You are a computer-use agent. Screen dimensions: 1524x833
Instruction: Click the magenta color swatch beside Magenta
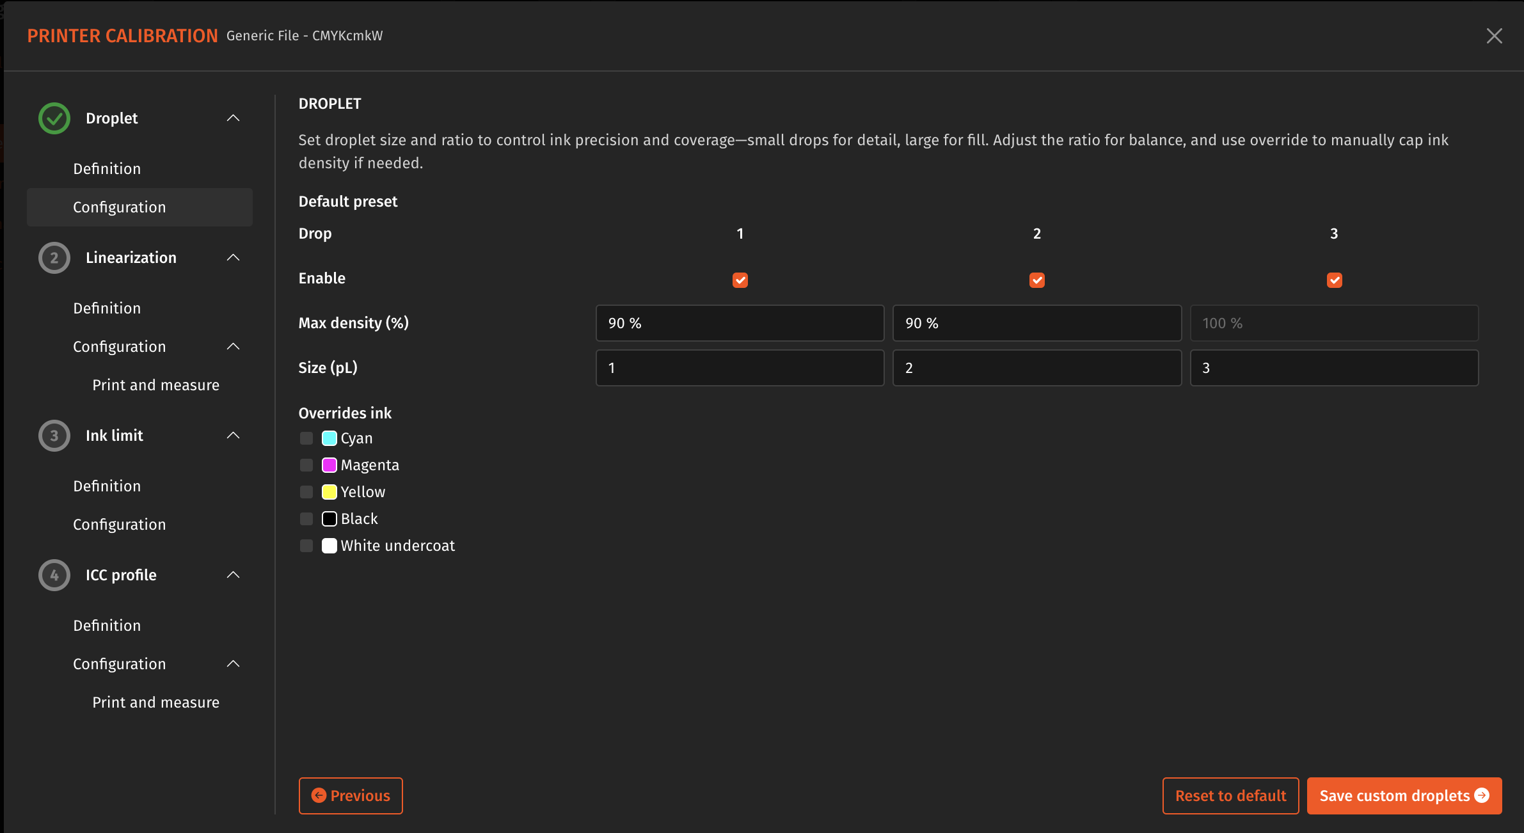(x=329, y=464)
